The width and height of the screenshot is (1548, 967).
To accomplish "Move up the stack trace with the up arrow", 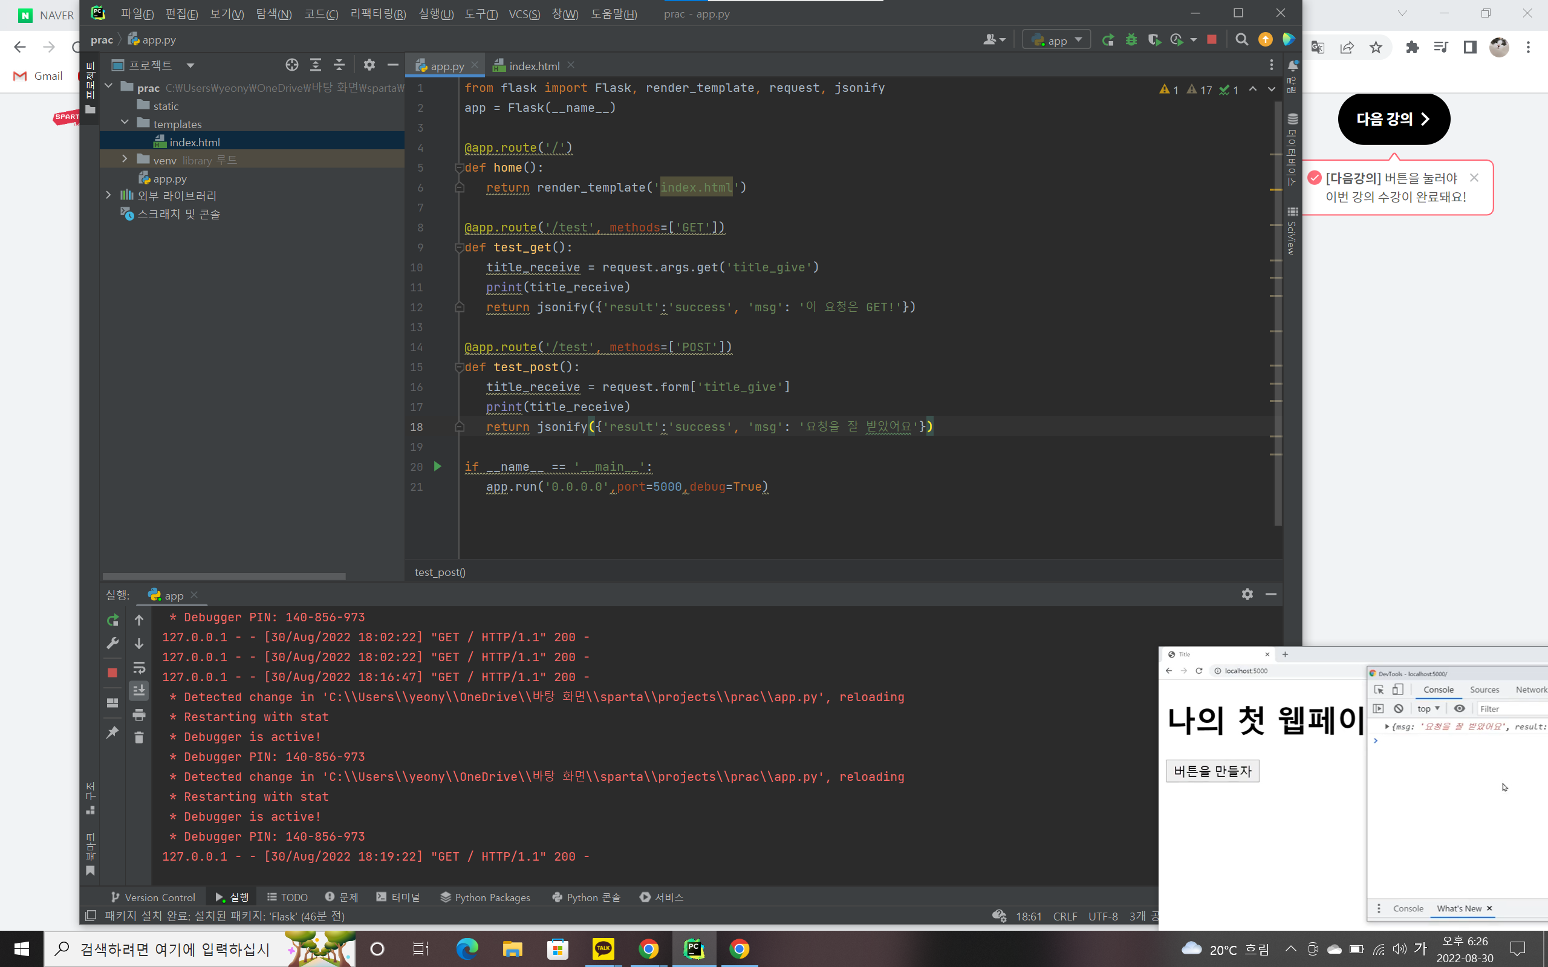I will [x=139, y=619].
